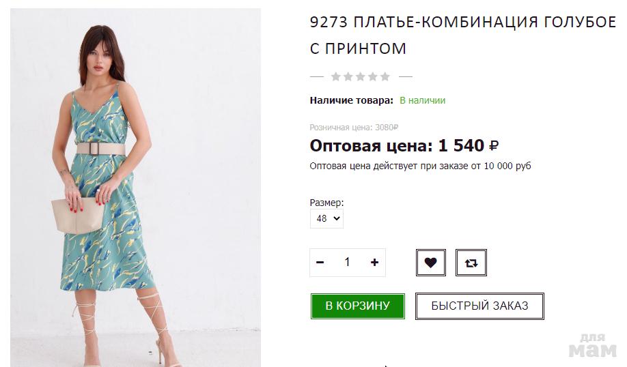
Task: Click the compare arrows icon
Action: pos(471,263)
